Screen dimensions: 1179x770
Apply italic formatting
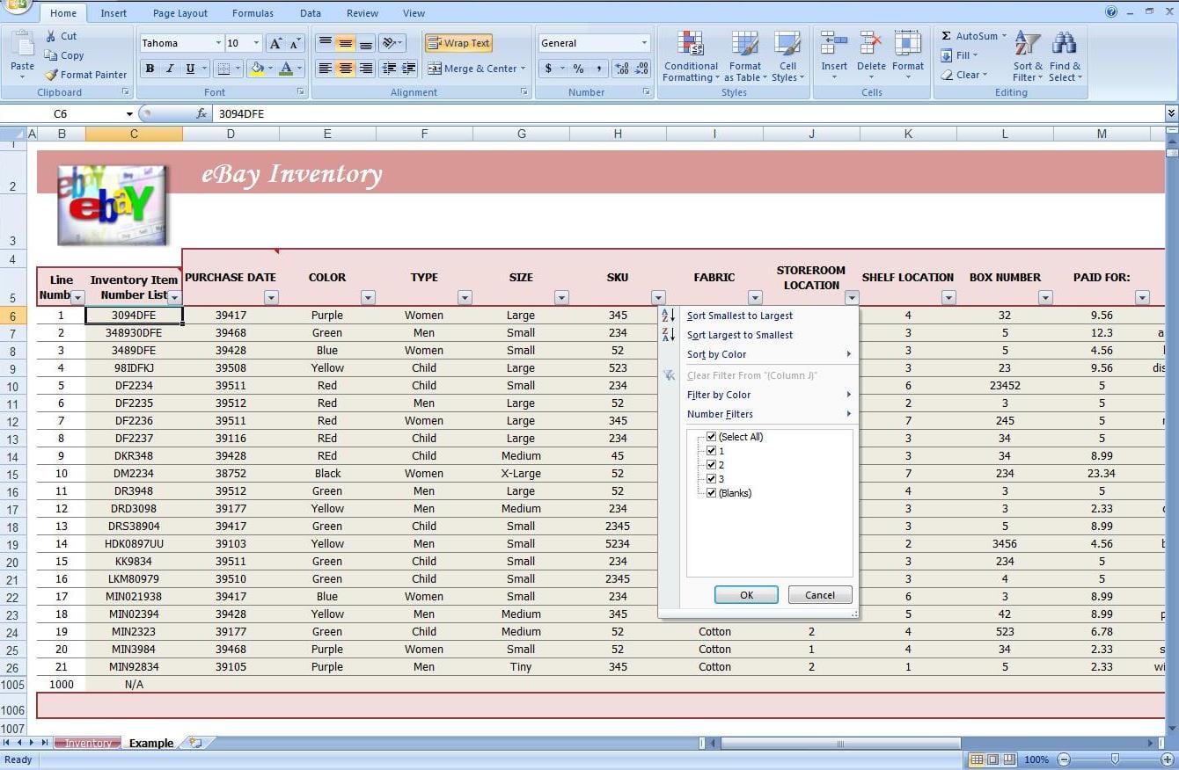(170, 69)
